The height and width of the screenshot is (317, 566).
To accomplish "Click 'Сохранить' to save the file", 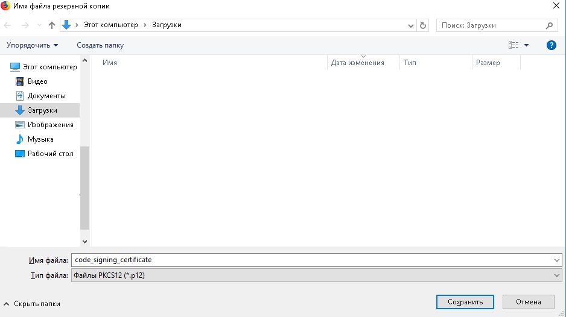I will point(465,302).
